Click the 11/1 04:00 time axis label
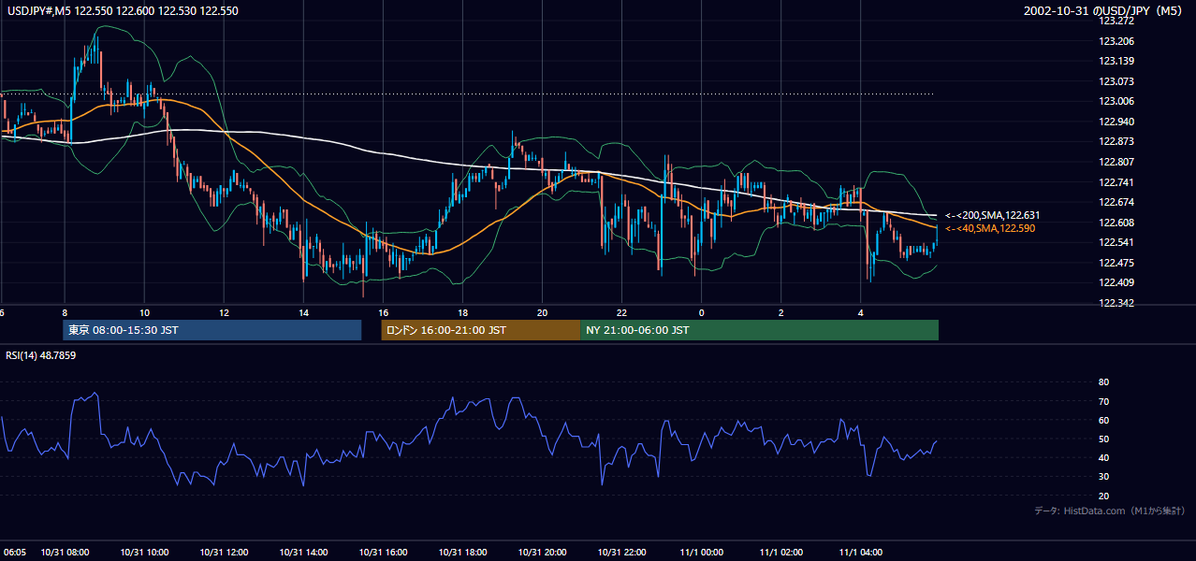 tap(860, 553)
